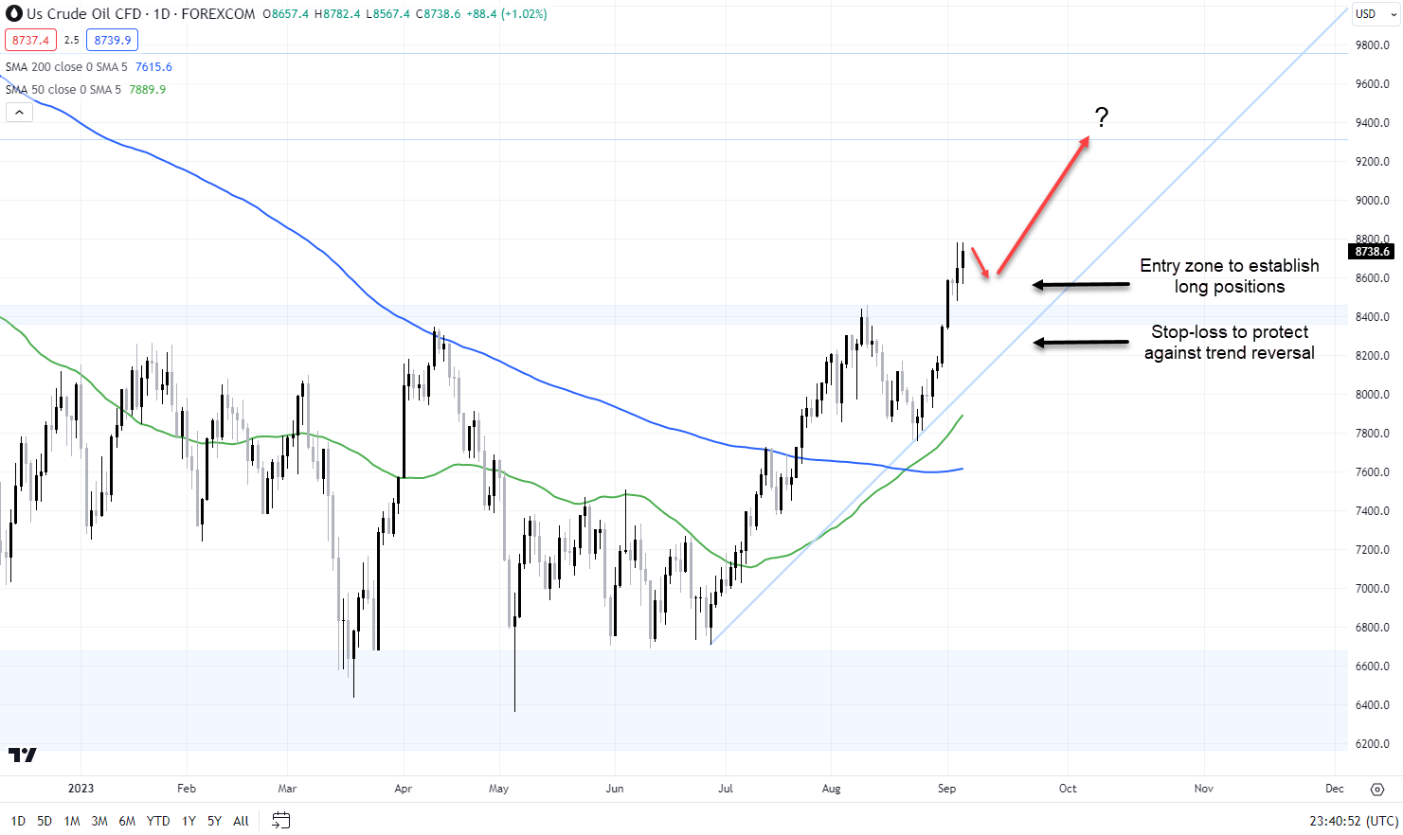Open the USD currency dropdown
Screen dimensions: 1403x835
tap(1376, 14)
